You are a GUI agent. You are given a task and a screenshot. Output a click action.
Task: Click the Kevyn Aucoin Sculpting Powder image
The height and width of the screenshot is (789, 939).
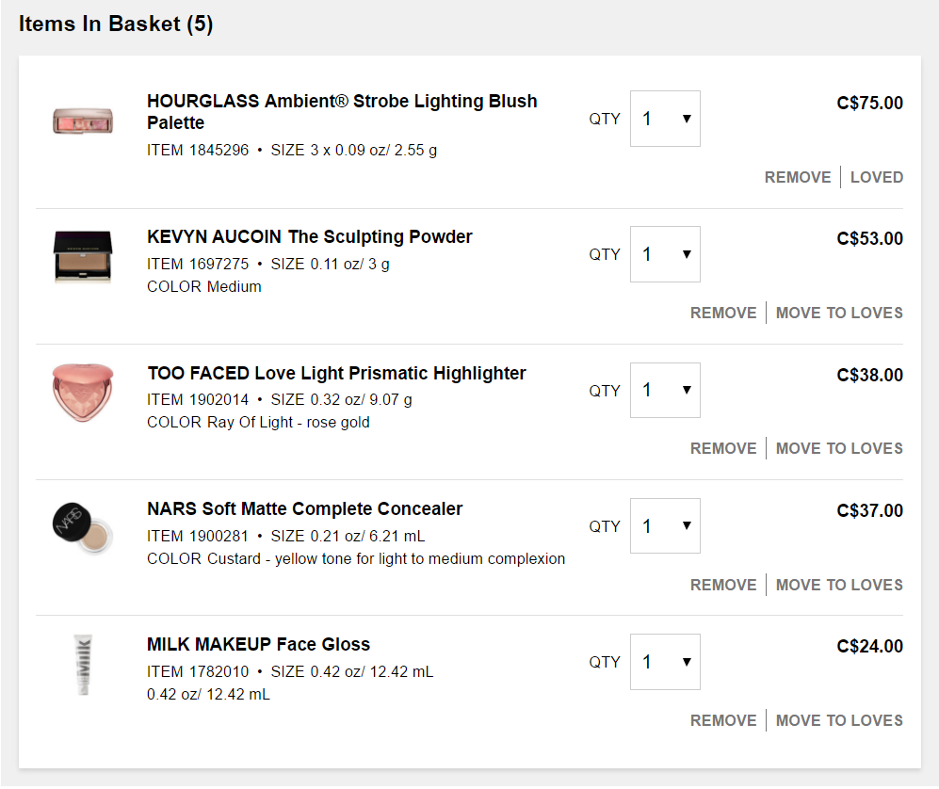coord(83,256)
